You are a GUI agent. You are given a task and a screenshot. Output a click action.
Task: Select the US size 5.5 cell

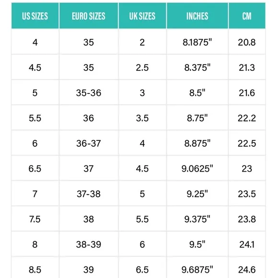pos(35,118)
